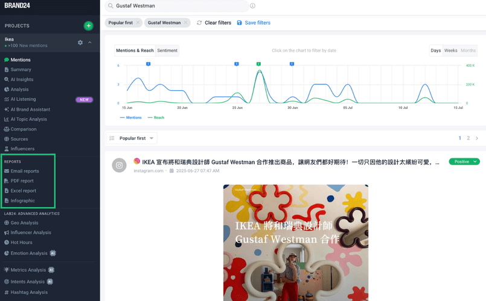Add a new project with green plus button
The height and width of the screenshot is (301, 486).
pos(88,26)
